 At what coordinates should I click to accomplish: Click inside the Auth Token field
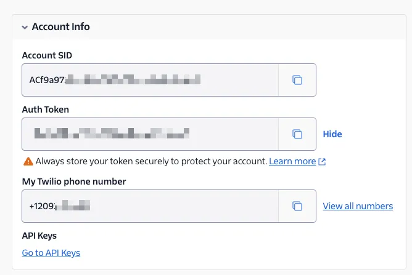(x=150, y=134)
